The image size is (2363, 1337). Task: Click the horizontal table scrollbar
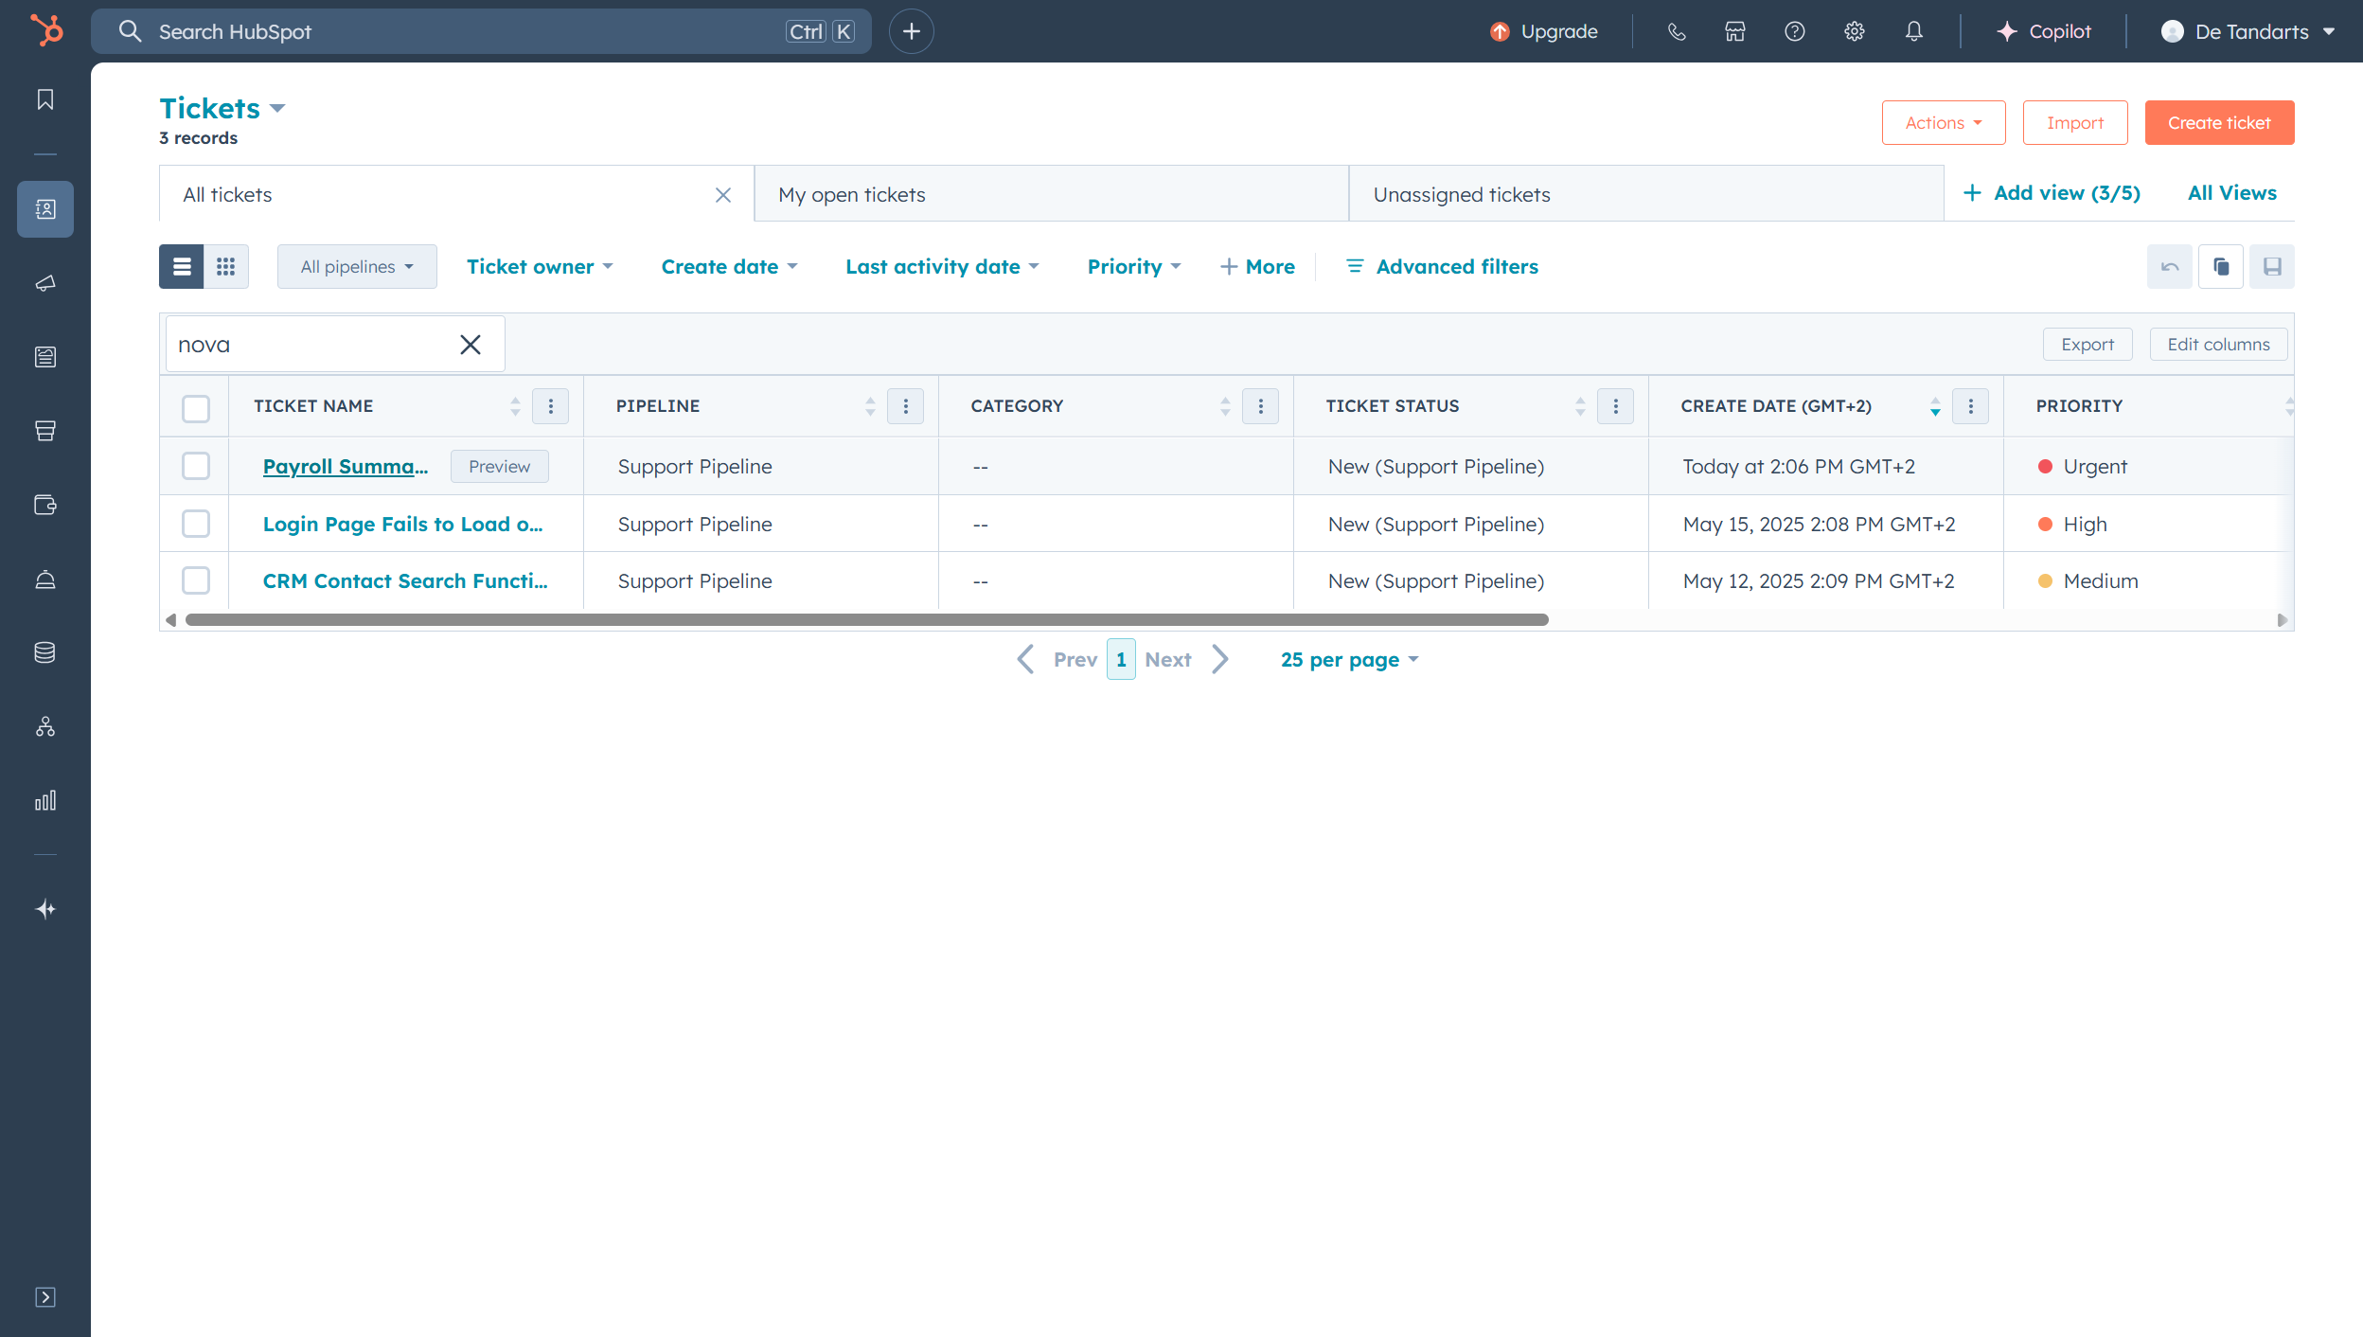coord(866,619)
